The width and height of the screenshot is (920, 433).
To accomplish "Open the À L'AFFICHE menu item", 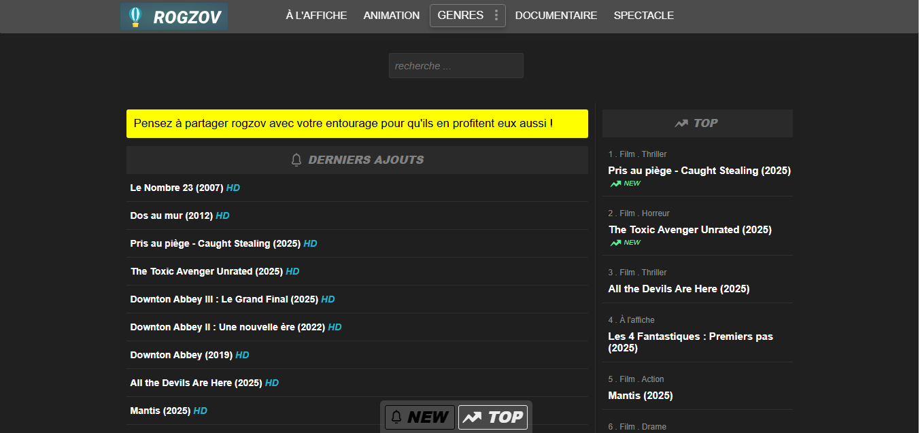I will (x=316, y=16).
